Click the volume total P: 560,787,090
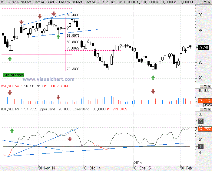 (x=57, y=86)
